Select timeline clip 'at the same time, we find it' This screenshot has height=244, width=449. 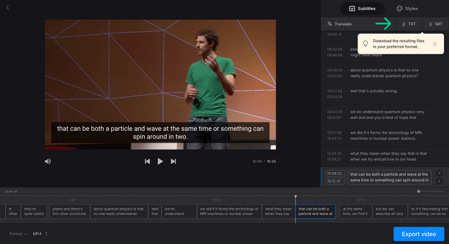pyautogui.click(x=356, y=211)
